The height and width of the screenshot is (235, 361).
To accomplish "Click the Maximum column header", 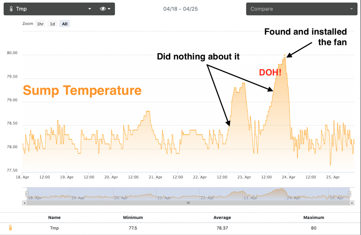I will click(x=314, y=217).
